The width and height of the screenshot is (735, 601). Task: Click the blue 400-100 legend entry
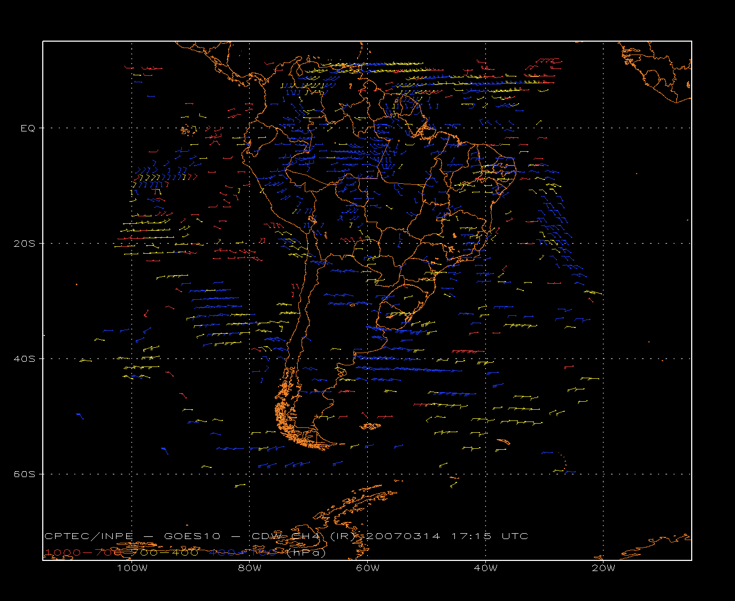244,552
